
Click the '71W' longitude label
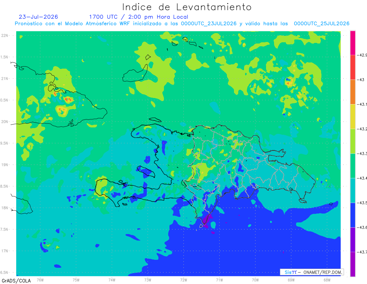pos(219,280)
